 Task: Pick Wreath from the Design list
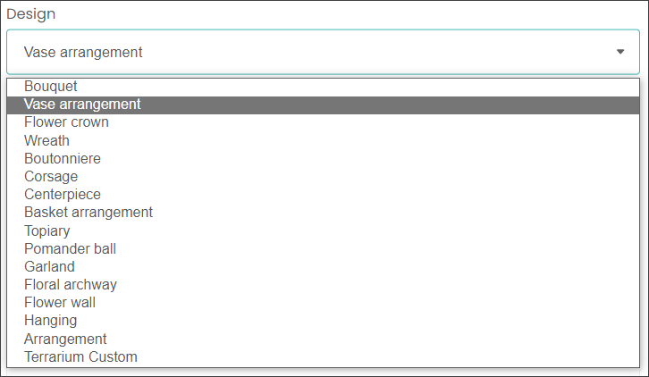point(324,140)
